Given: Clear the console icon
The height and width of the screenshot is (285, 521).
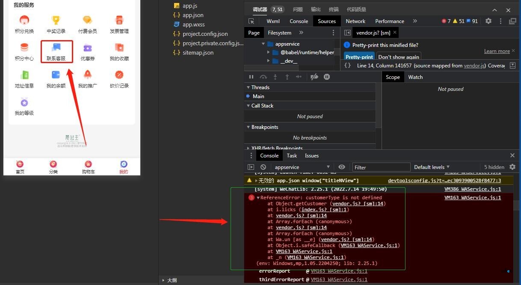Looking at the screenshot, I should point(263,167).
